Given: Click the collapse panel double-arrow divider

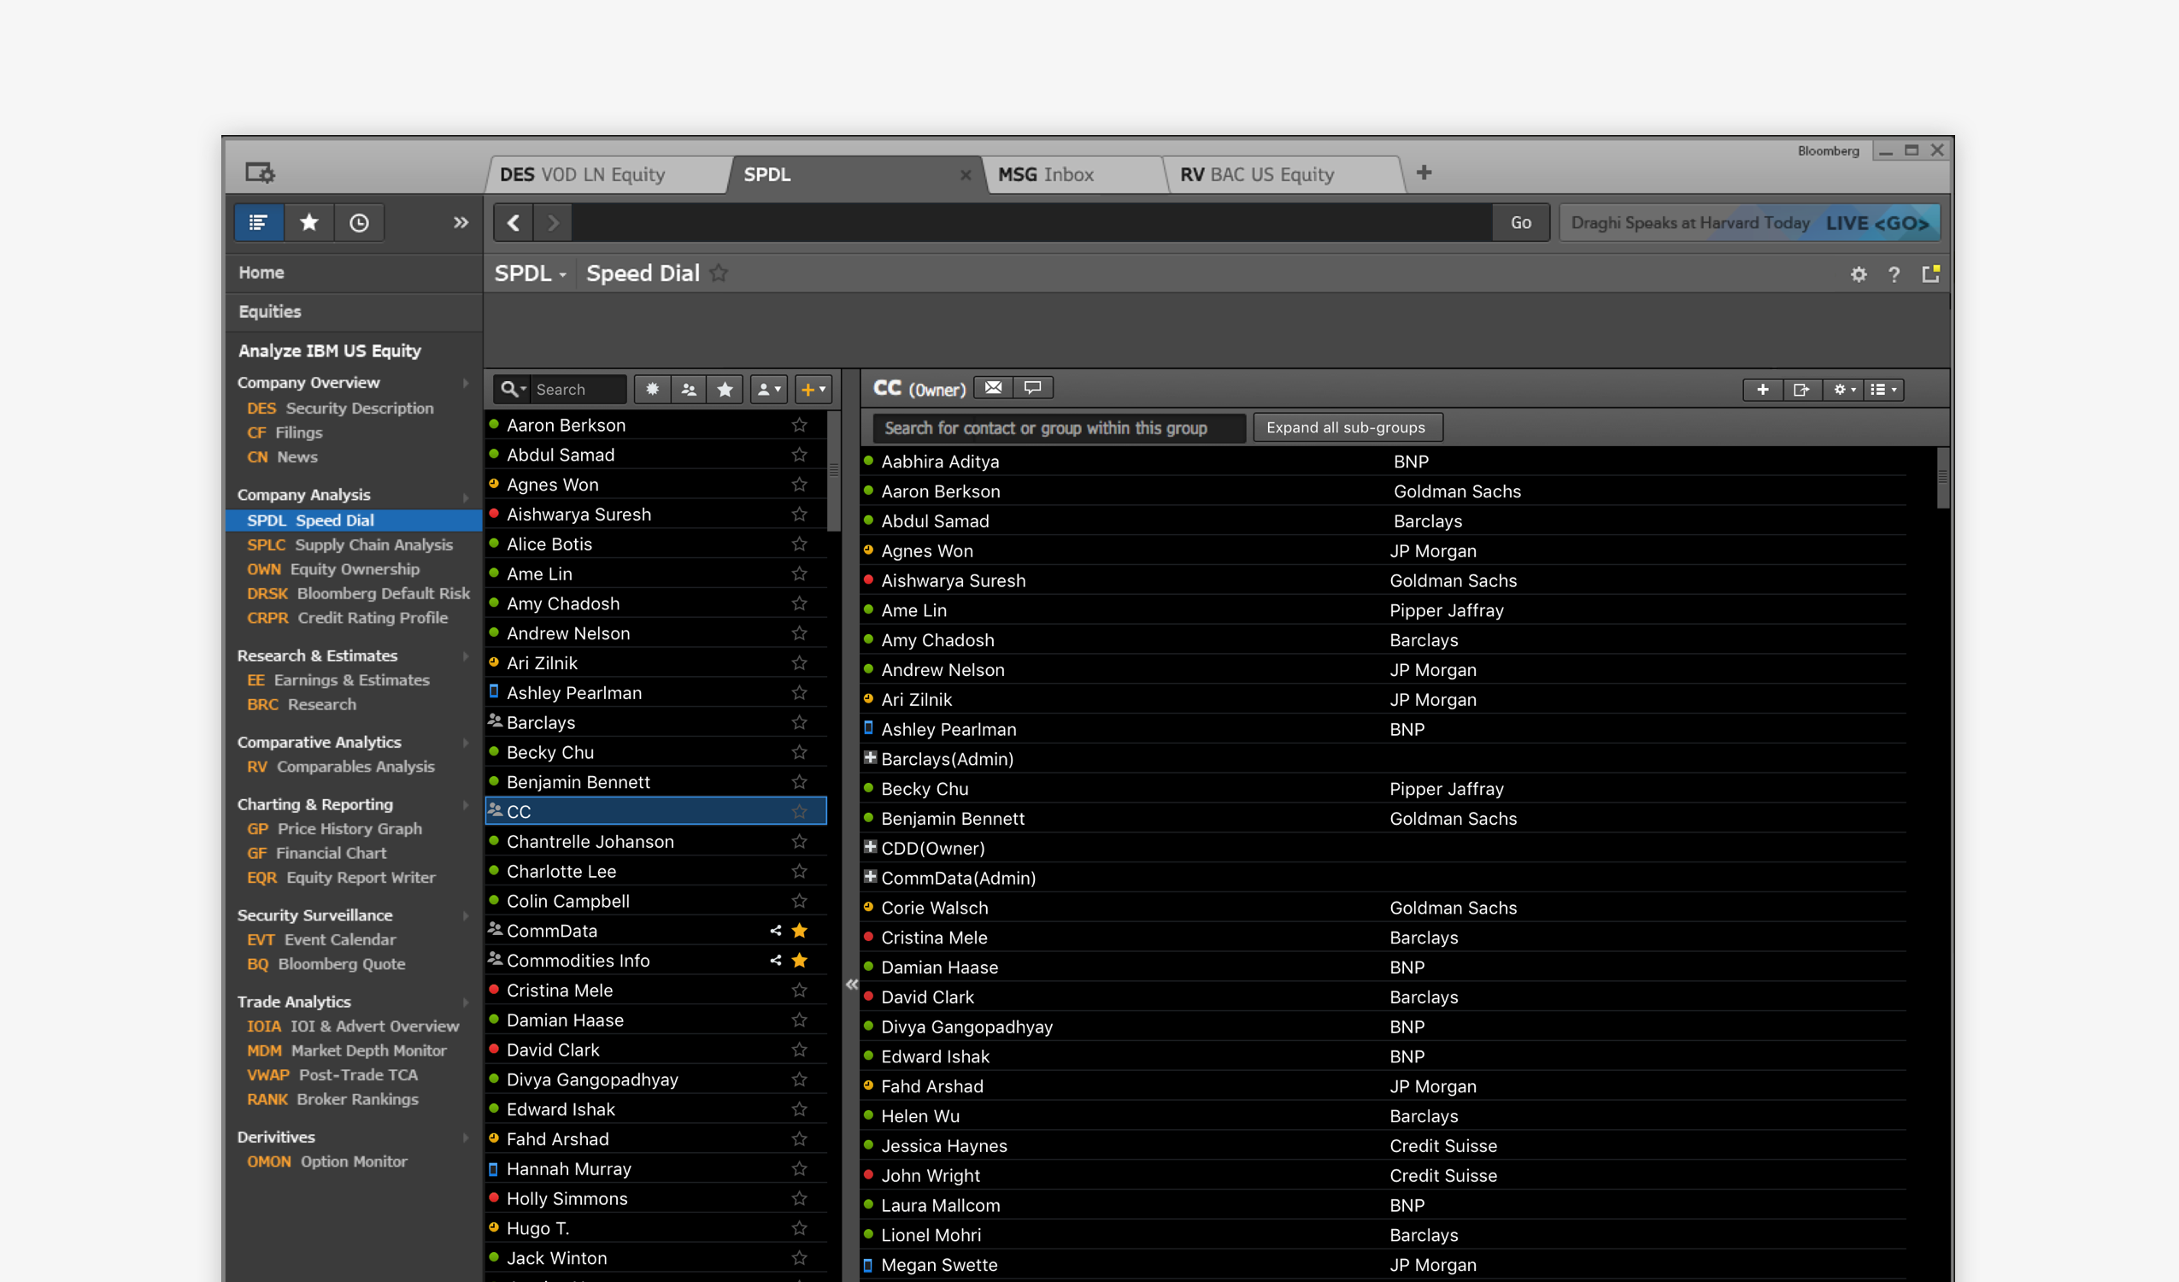Looking at the screenshot, I should (852, 984).
